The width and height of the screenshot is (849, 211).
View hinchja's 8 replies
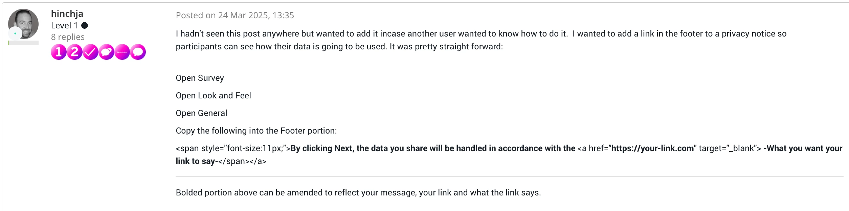(68, 37)
